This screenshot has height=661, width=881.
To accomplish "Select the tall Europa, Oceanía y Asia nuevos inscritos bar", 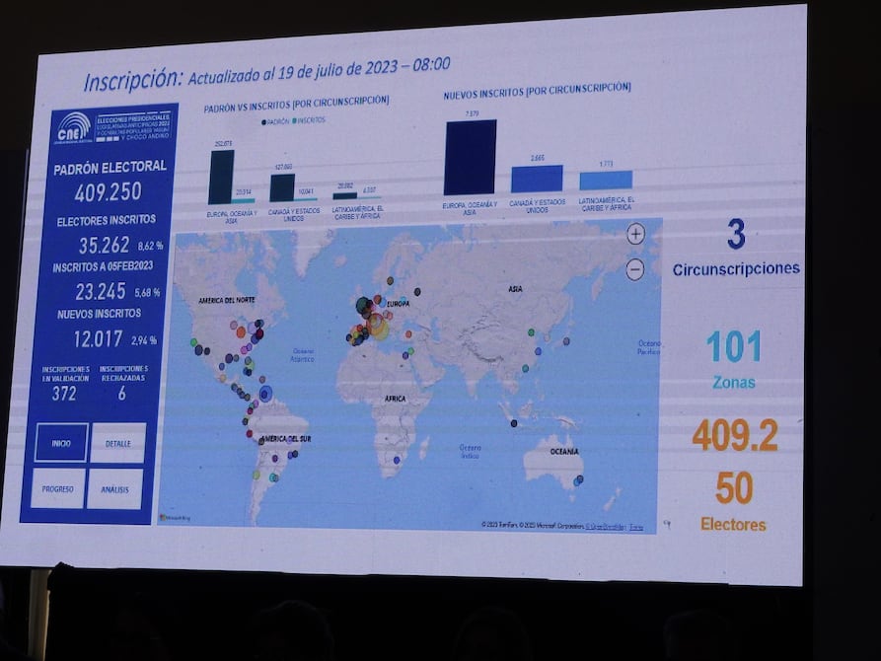I will point(470,158).
